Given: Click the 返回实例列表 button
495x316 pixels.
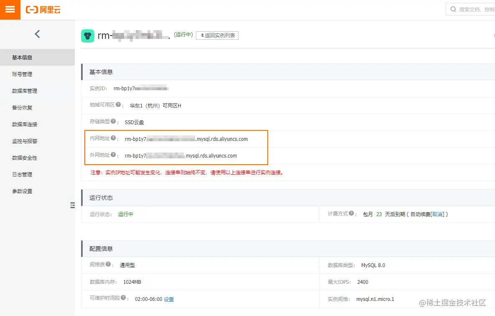Looking at the screenshot, I should click(217, 36).
